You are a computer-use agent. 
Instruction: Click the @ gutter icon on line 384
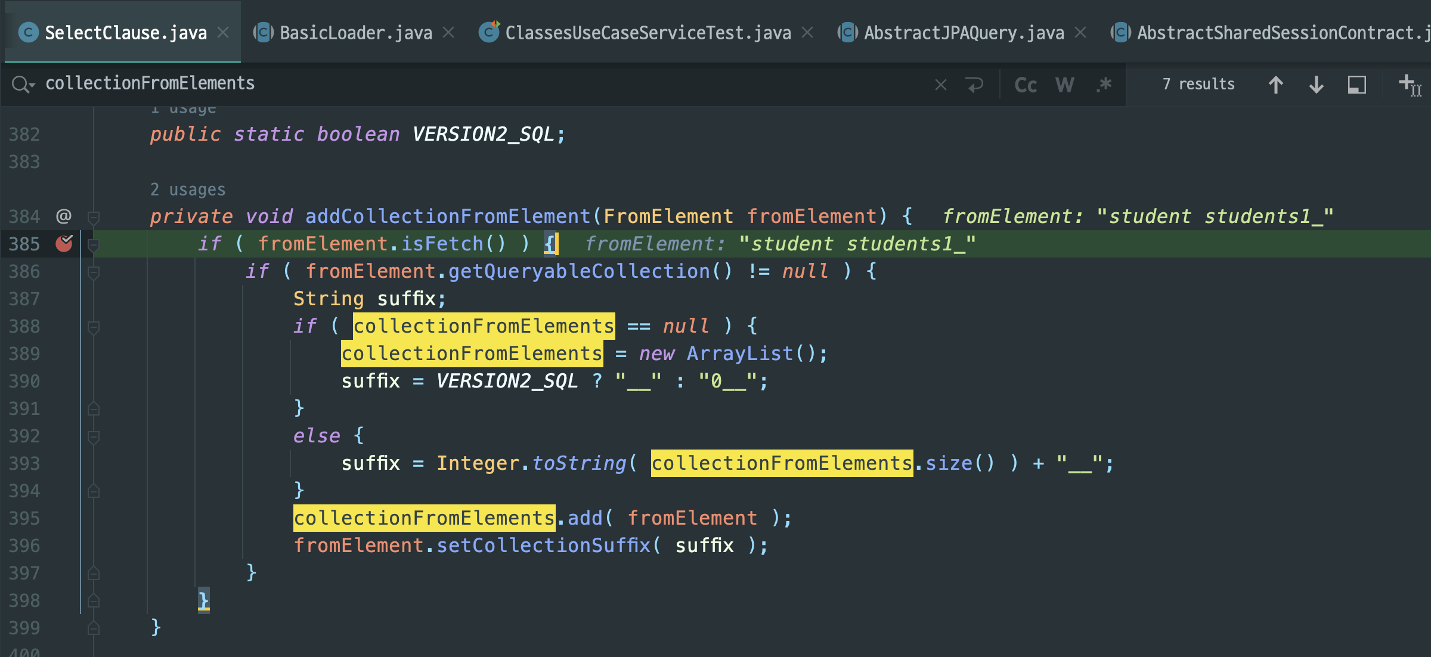64,216
